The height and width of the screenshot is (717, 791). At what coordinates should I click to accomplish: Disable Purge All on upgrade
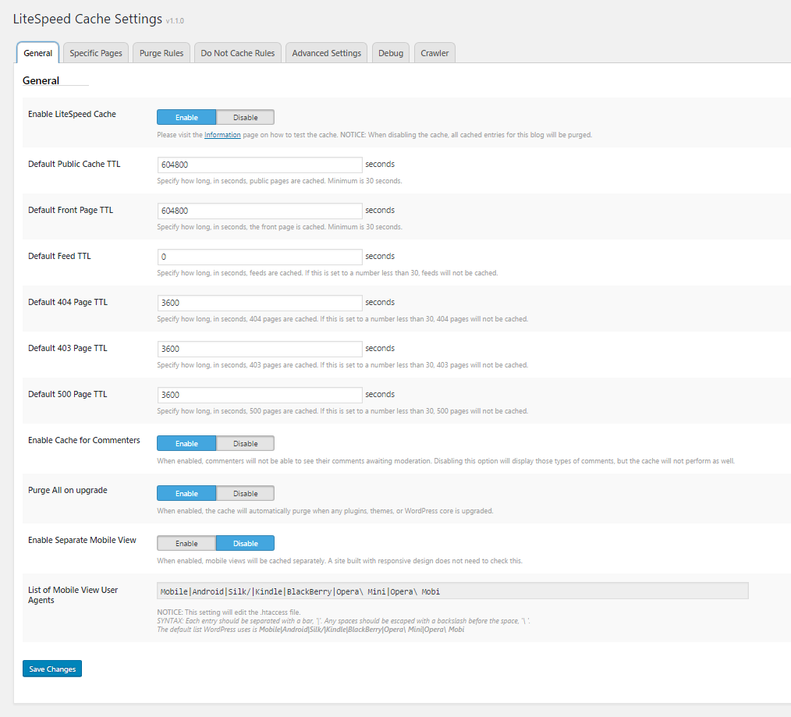pyautogui.click(x=246, y=493)
